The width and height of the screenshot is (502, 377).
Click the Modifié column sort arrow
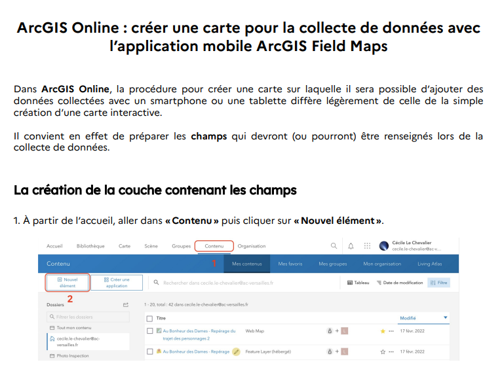[x=446, y=318]
